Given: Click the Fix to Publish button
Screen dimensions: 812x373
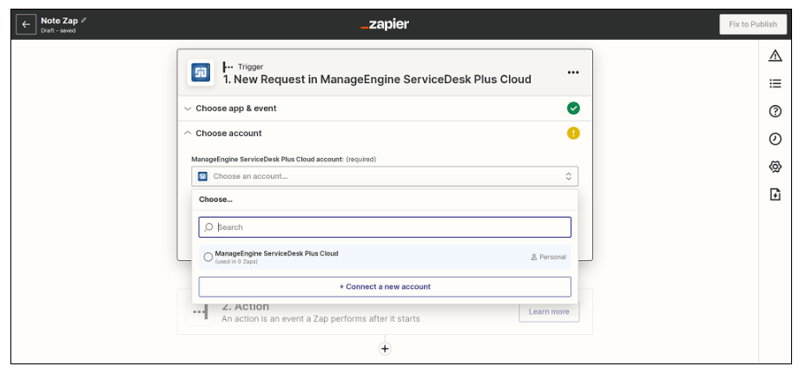Looking at the screenshot, I should [x=752, y=24].
